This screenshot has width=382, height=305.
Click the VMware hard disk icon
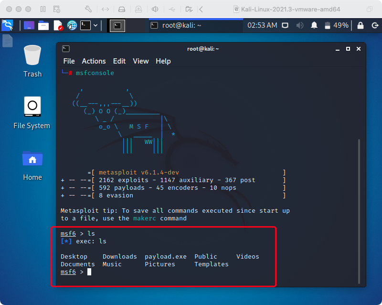coord(122,9)
